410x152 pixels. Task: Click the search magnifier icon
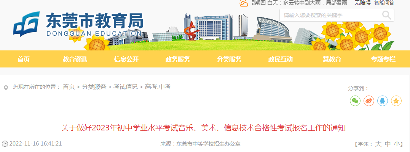pyautogui.click(x=387, y=16)
